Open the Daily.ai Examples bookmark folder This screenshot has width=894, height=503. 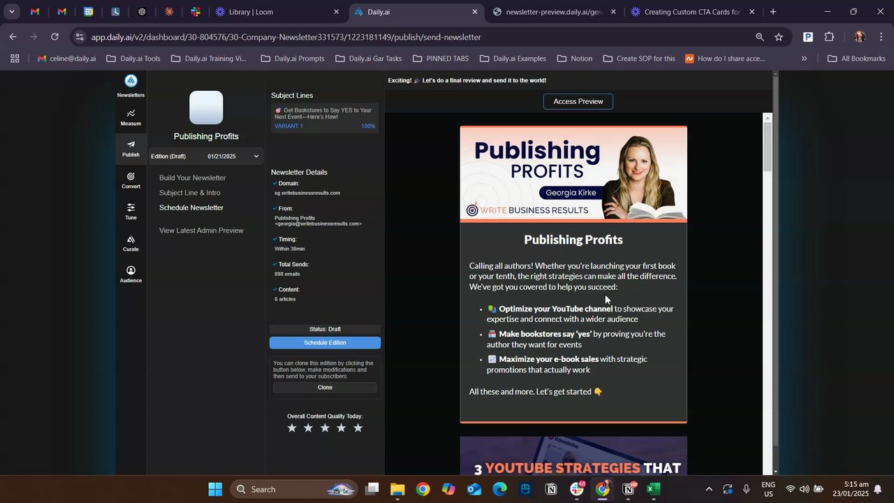(x=513, y=59)
